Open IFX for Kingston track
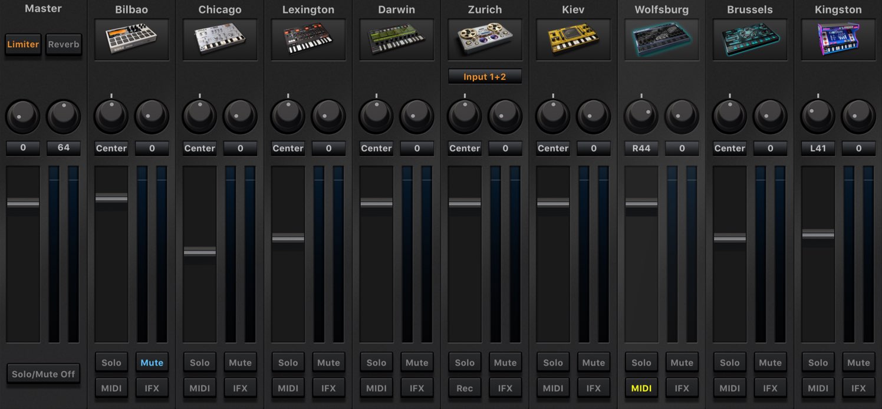This screenshot has height=409, width=882. click(858, 388)
